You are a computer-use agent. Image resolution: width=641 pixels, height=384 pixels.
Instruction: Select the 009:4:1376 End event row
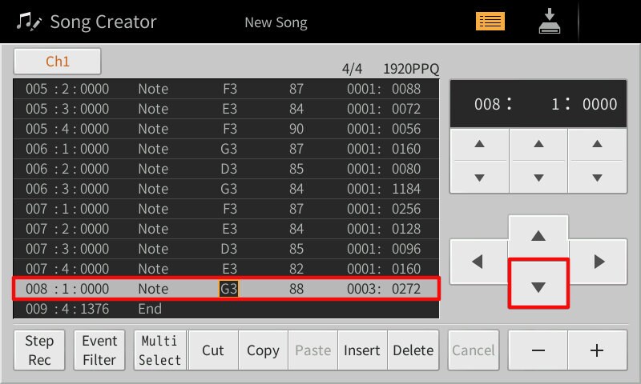click(x=226, y=308)
